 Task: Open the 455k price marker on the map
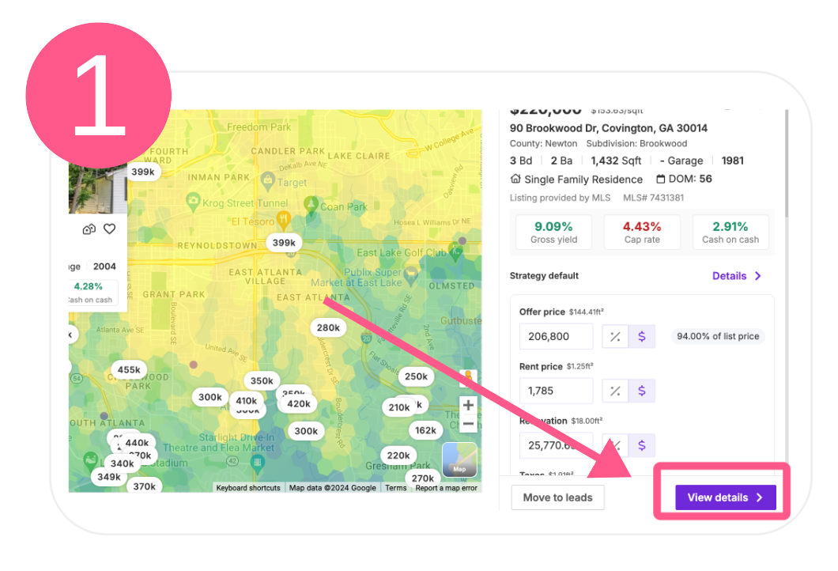(x=129, y=369)
